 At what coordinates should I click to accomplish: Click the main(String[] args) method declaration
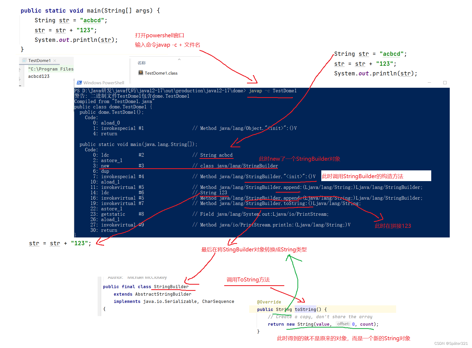90,11
